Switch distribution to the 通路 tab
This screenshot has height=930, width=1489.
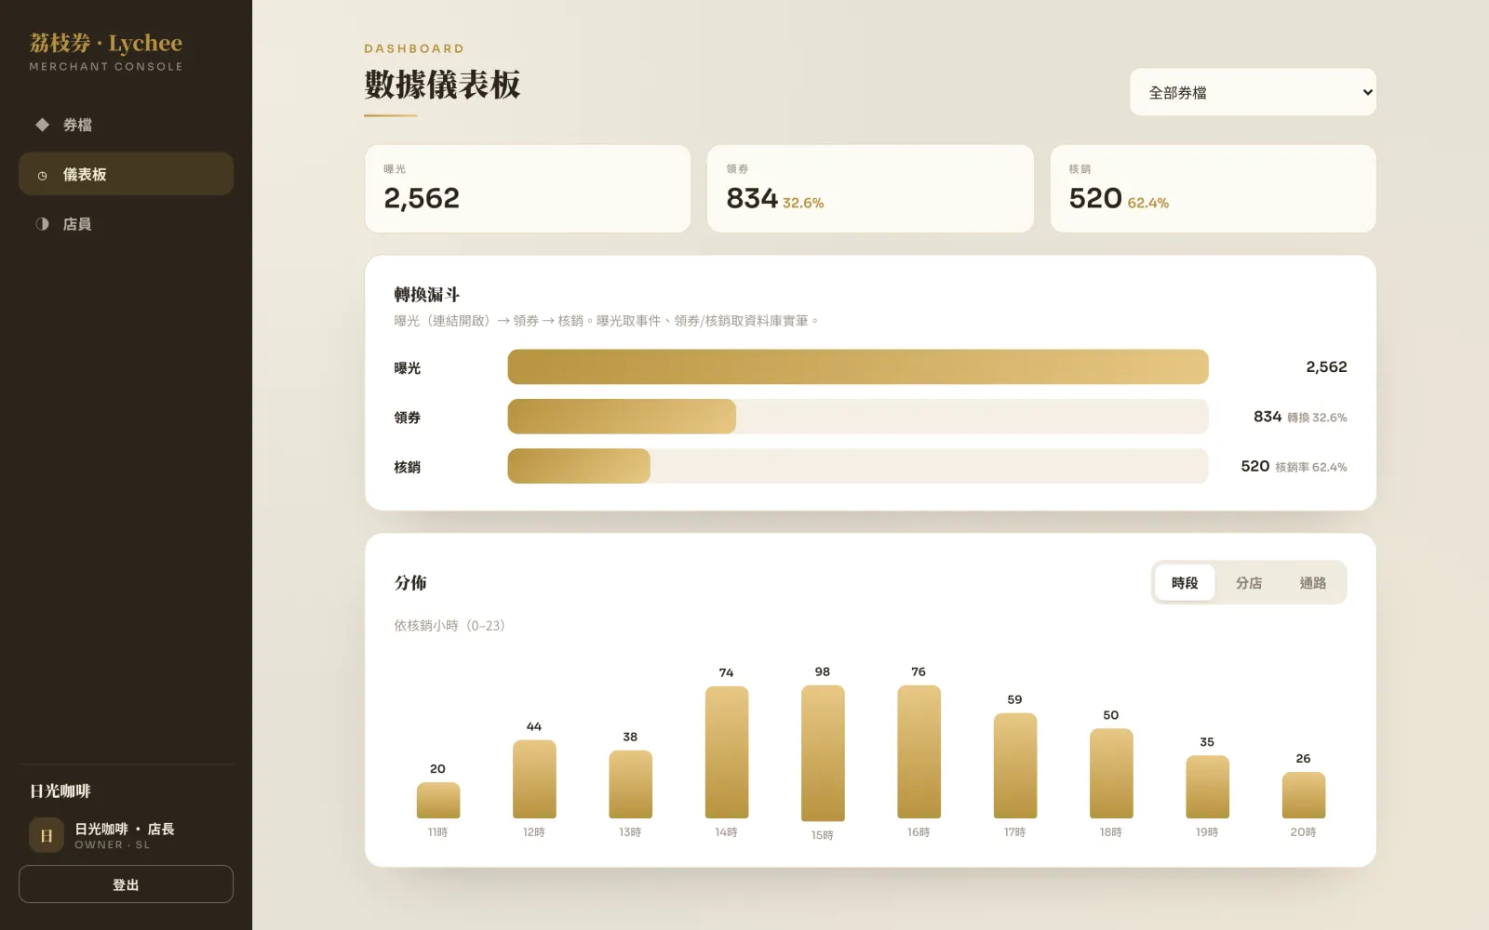(1312, 583)
